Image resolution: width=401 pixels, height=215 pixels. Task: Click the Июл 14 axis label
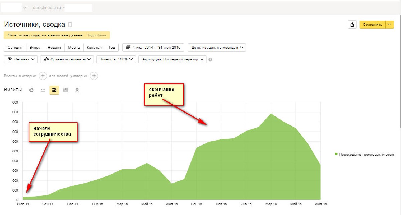(x=23, y=204)
